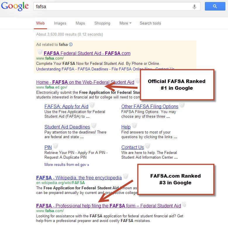Select the Shopping tab
Screen dimensions: 228x227
pyautogui.click(x=102, y=23)
